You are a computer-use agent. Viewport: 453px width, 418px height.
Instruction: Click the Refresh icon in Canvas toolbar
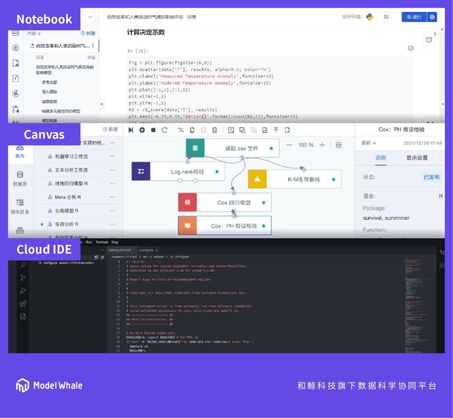click(x=164, y=130)
